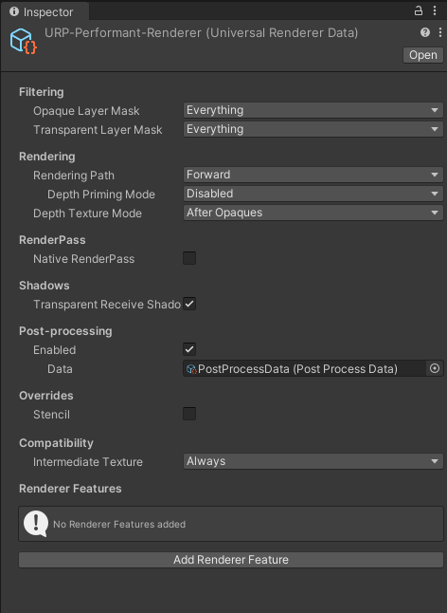This screenshot has width=447, height=613.
Task: Open the Opaque Layer Mask dropdown
Action: 313,110
